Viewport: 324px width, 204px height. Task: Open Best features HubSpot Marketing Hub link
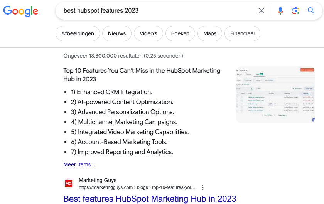150,199
